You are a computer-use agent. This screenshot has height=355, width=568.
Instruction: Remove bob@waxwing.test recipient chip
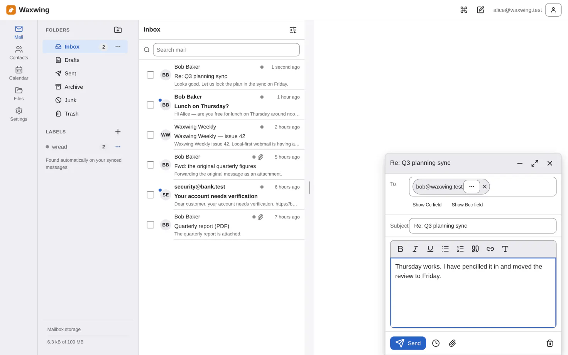click(485, 187)
